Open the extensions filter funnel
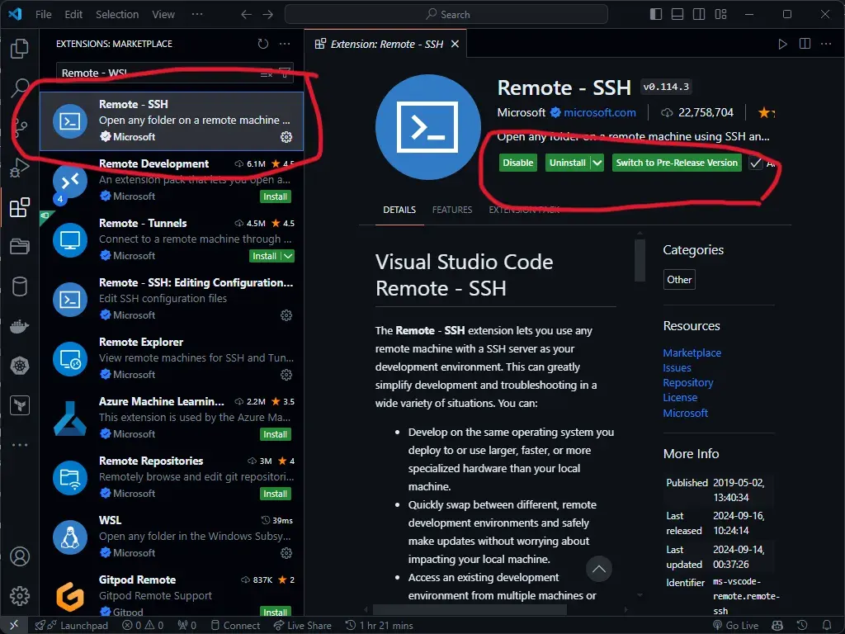Screen dimensions: 845x634 pyautogui.click(x=285, y=73)
